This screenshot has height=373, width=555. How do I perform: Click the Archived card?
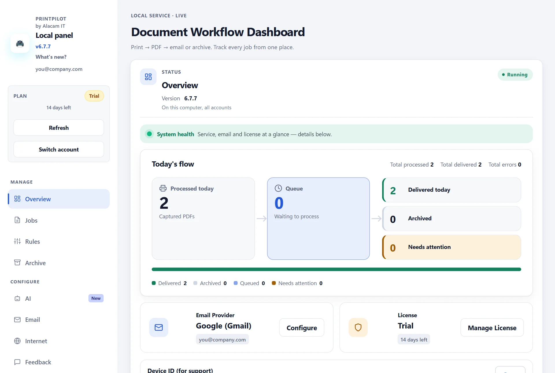(x=452, y=219)
